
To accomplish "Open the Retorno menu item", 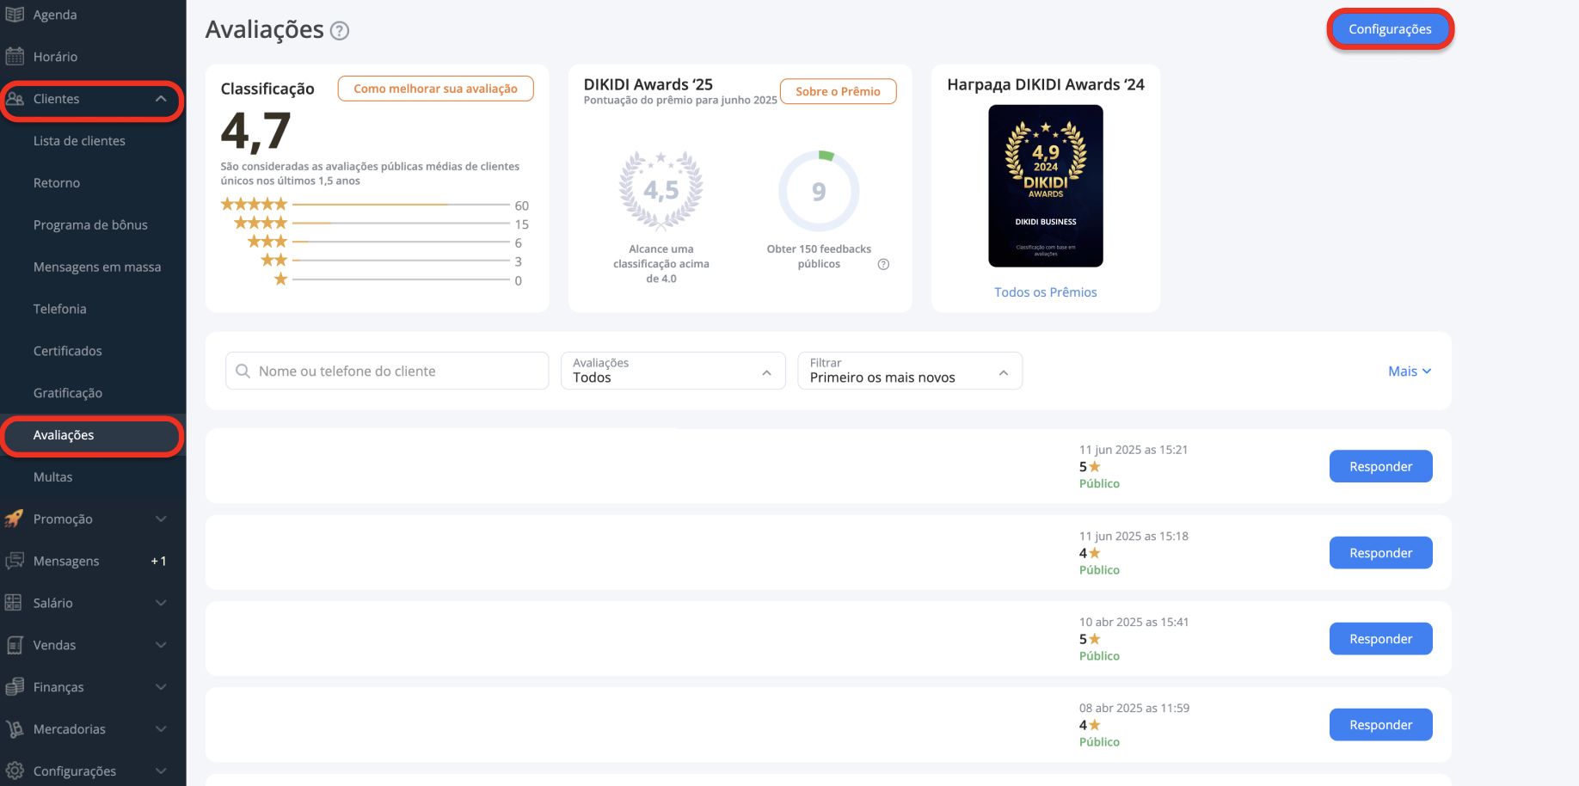I will tap(57, 183).
